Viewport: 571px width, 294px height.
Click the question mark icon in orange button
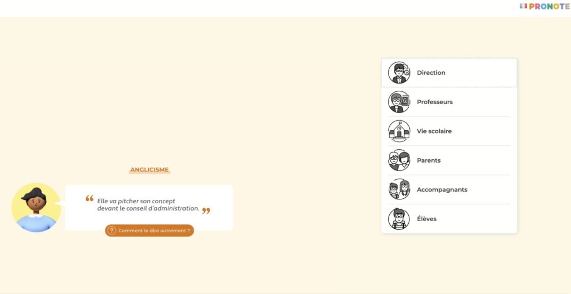point(112,231)
